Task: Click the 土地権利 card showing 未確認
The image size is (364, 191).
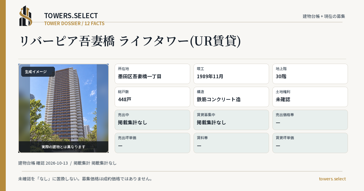Action: [310, 97]
